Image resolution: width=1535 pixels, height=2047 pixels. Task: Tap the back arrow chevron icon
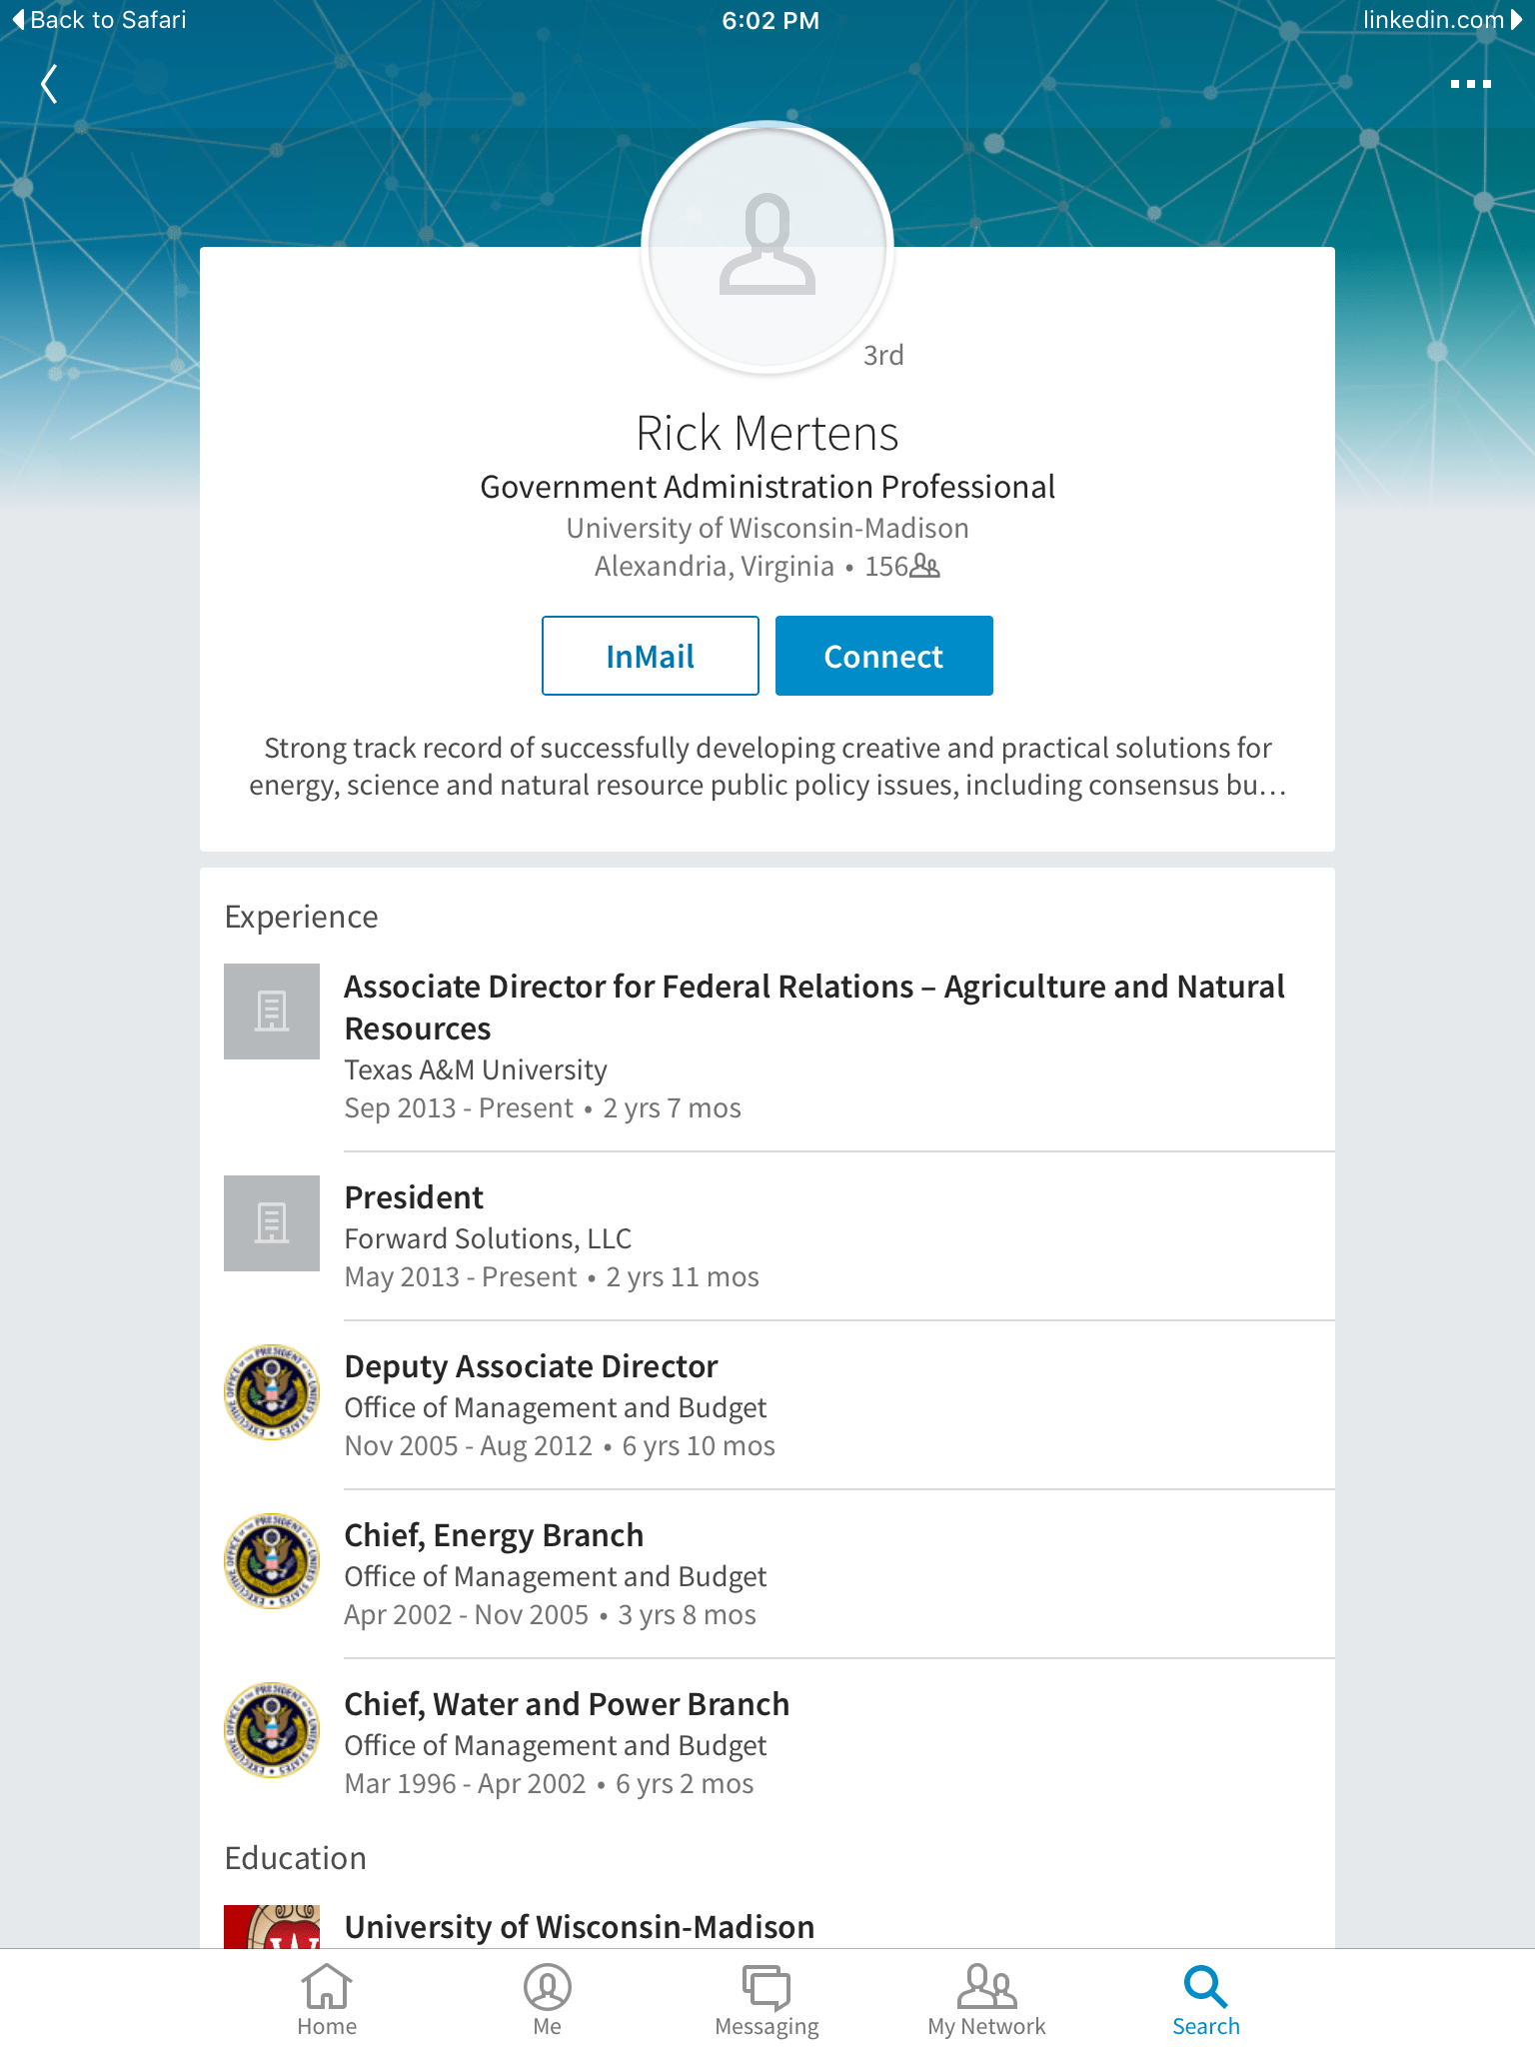coord(48,85)
